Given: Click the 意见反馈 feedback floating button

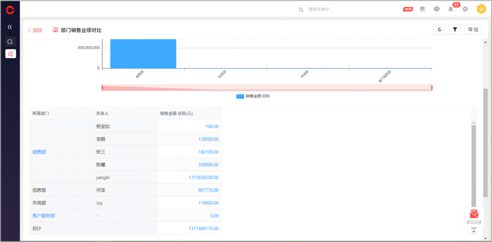Looking at the screenshot, I should 474,217.
